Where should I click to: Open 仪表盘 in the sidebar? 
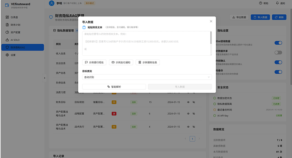coord(23,17)
